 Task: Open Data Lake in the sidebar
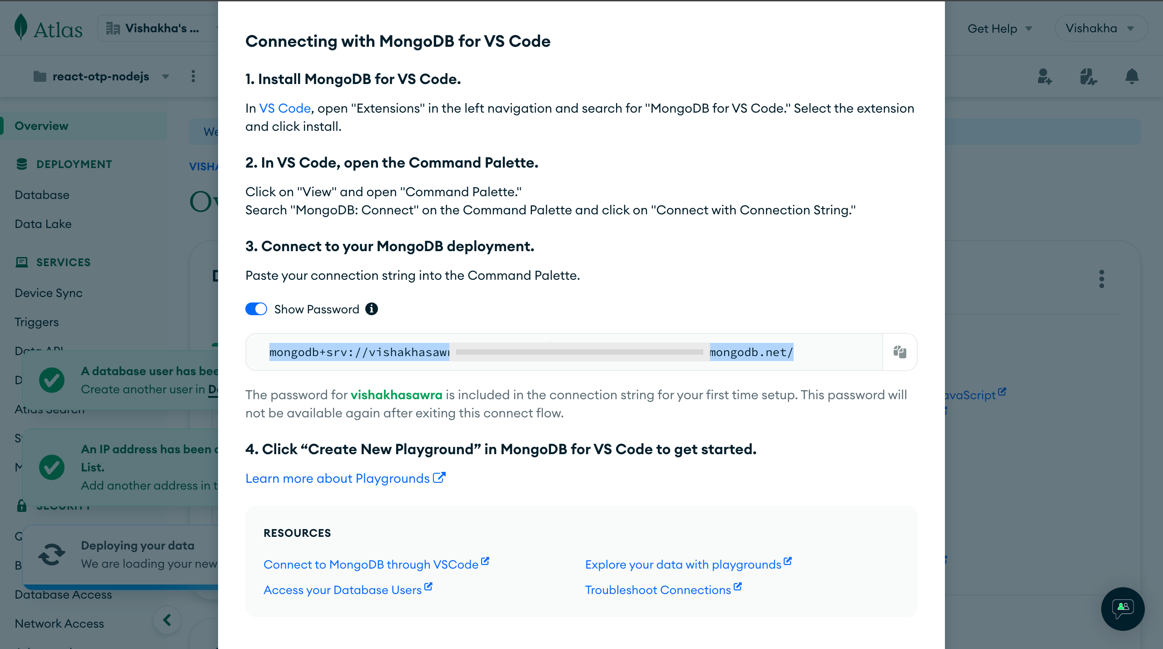click(43, 224)
